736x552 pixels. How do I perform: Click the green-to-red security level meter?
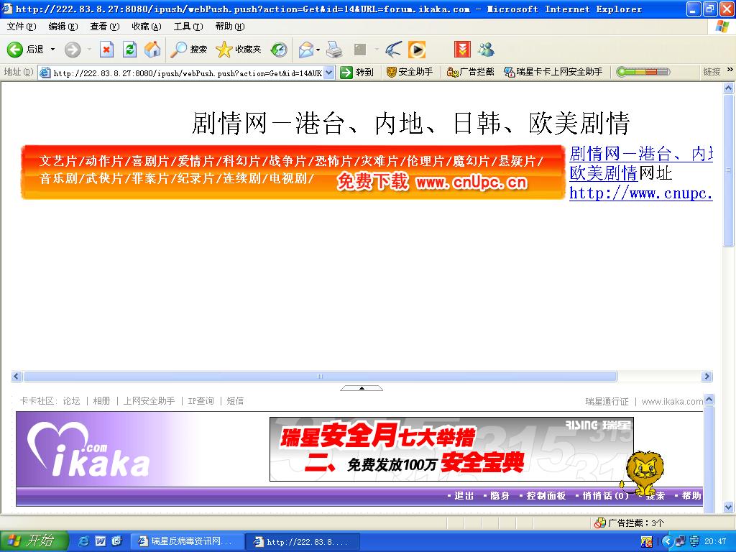[643, 72]
